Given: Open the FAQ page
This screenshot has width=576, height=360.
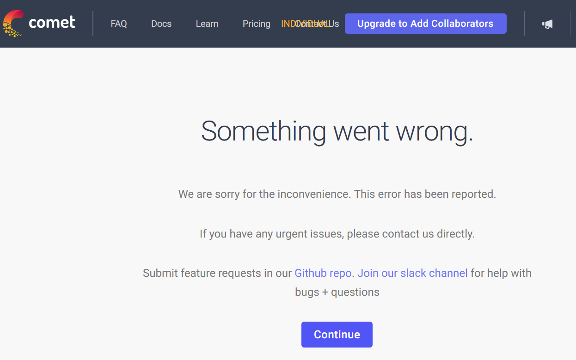Looking at the screenshot, I should tap(119, 24).
